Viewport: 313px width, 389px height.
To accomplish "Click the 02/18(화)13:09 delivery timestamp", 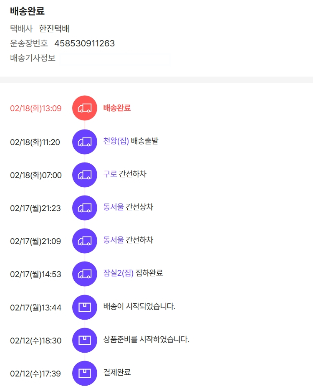I will 35,109.
